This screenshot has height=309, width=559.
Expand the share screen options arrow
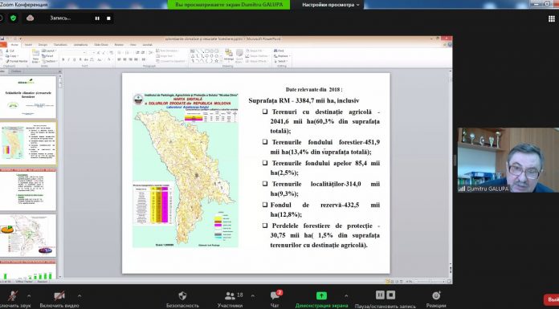(346, 295)
